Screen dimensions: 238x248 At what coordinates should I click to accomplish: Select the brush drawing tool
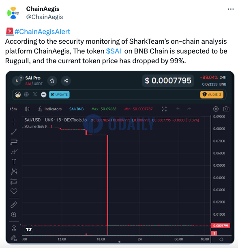14,152
